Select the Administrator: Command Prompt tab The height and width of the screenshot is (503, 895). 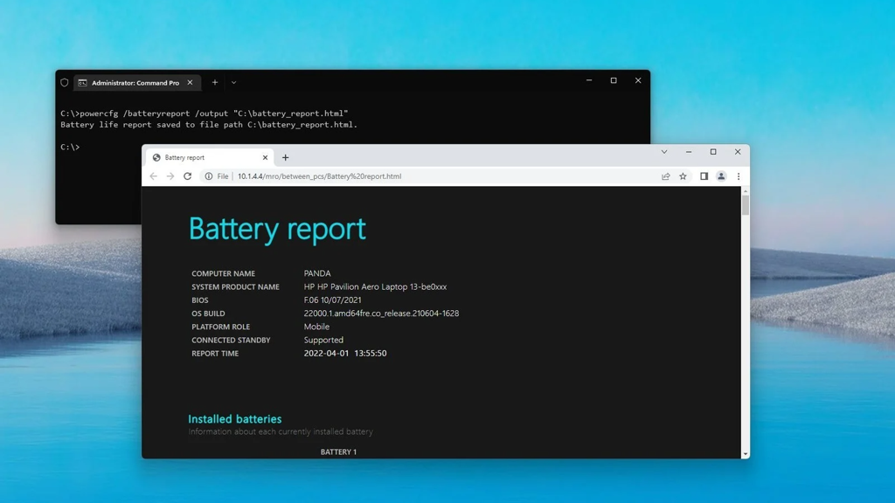pos(135,83)
